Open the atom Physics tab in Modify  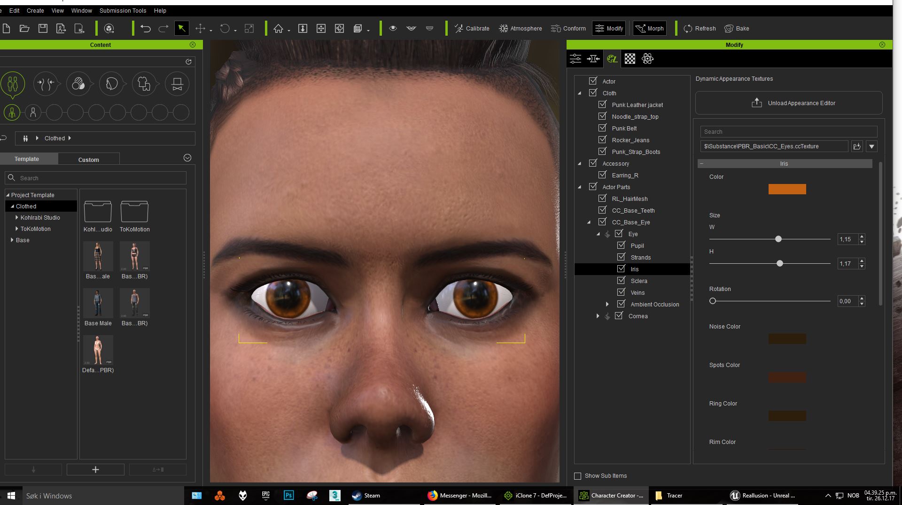point(648,59)
